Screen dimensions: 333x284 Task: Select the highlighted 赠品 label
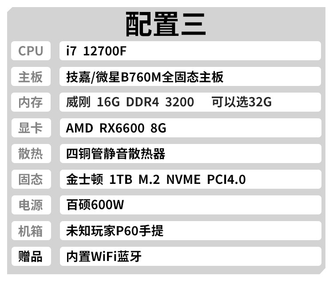pos(31,257)
